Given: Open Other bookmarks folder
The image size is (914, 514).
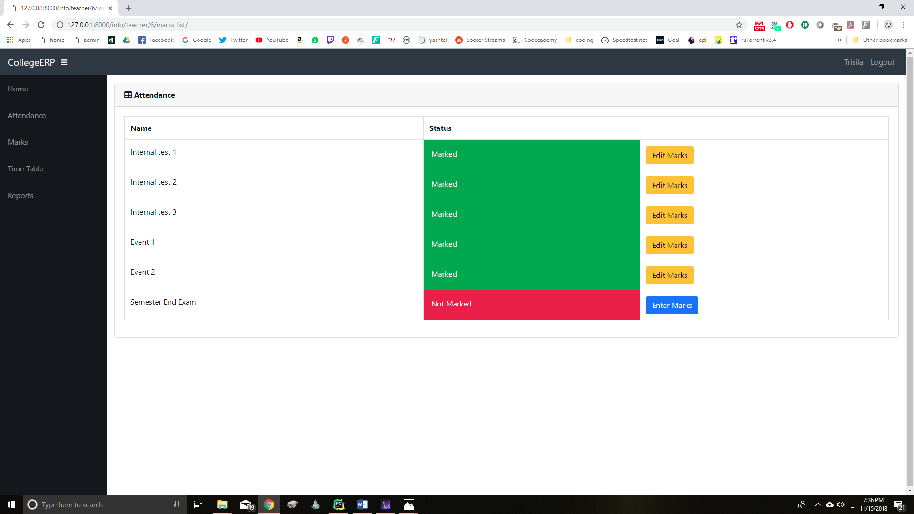Looking at the screenshot, I should 880,40.
